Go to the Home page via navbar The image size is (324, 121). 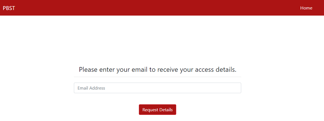point(306,8)
